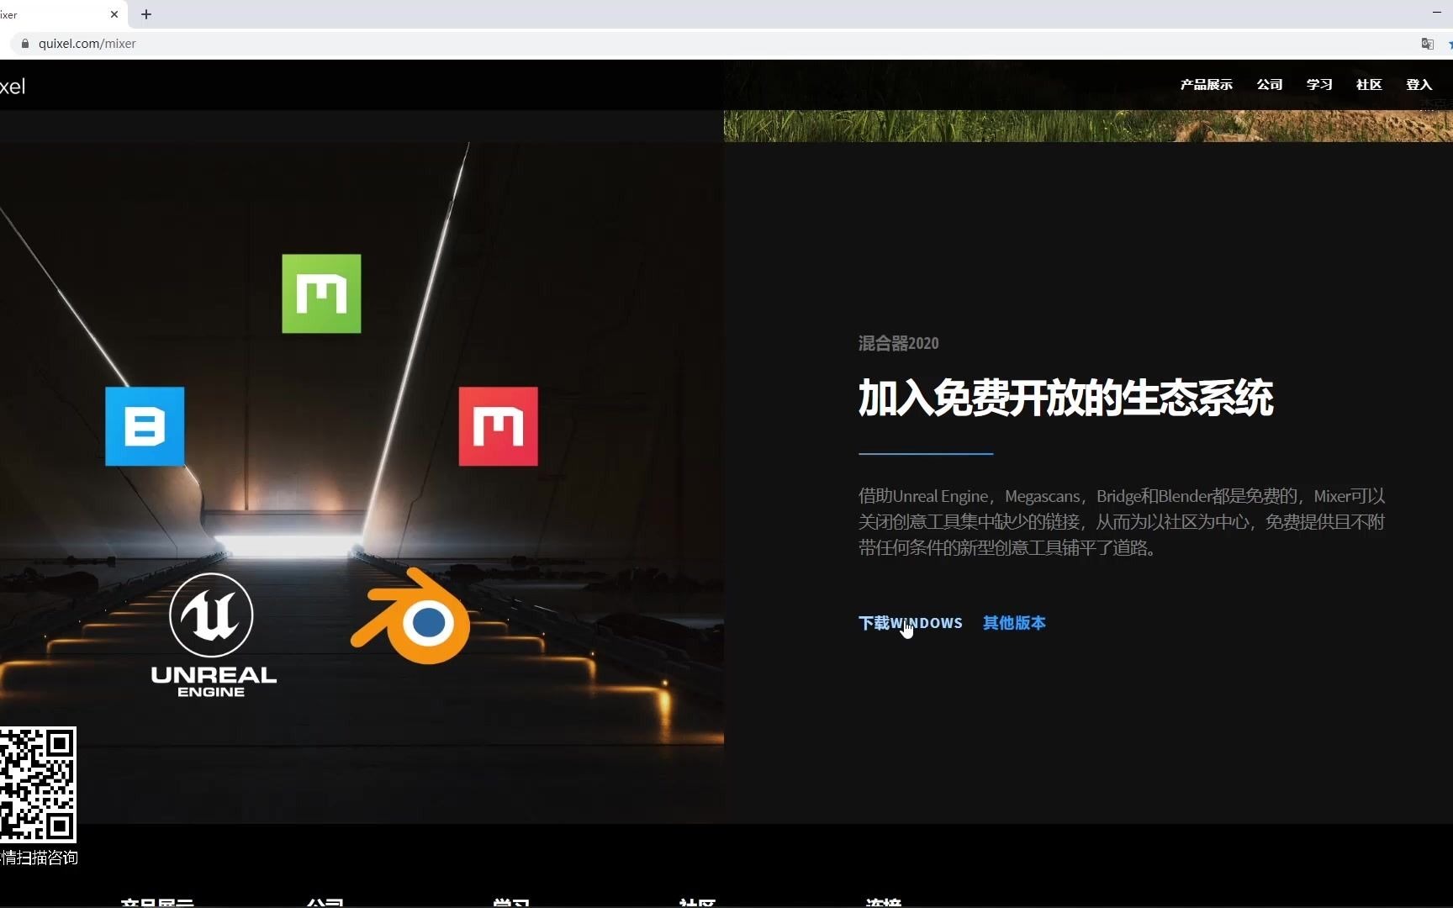Minimize the browser window
Viewport: 1453px width, 908px height.
click(x=1436, y=13)
